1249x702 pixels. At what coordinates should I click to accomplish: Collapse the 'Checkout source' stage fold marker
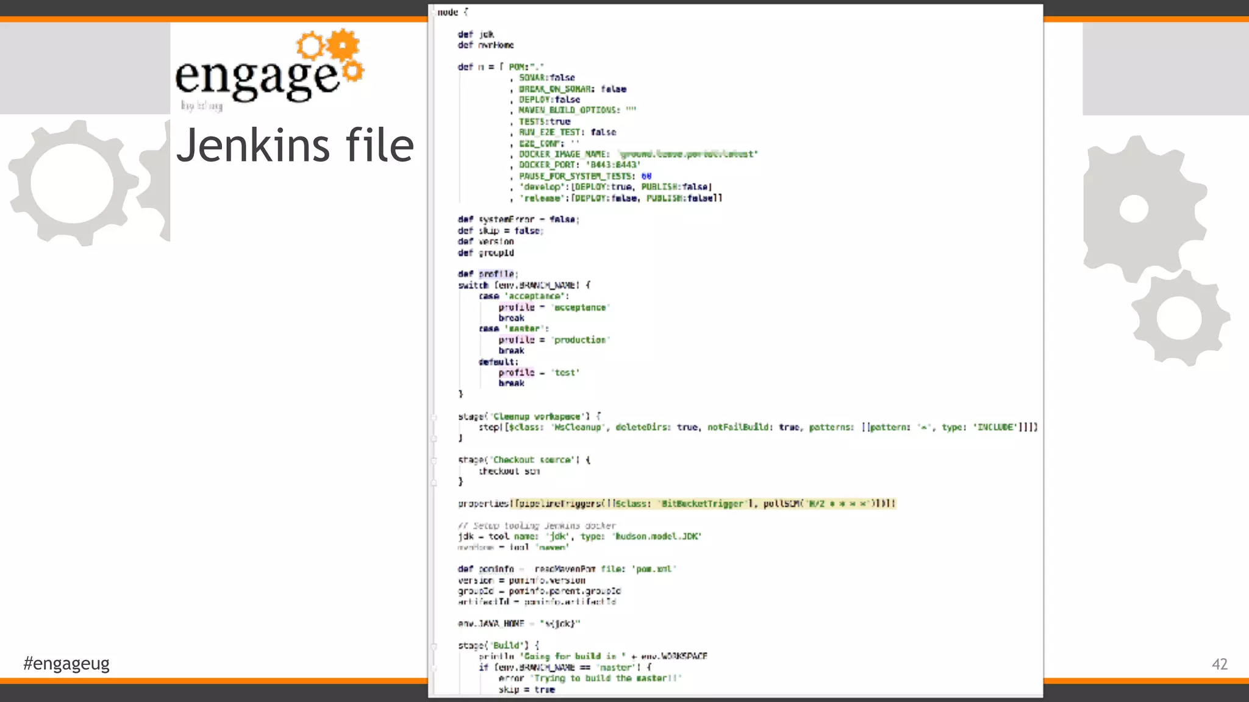point(434,460)
